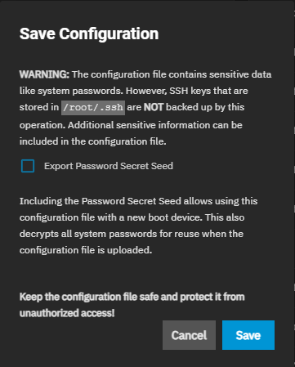Image resolution: width=295 pixels, height=367 pixels.
Task: Click the words 'SSH keys that are'
Action: pos(208,91)
